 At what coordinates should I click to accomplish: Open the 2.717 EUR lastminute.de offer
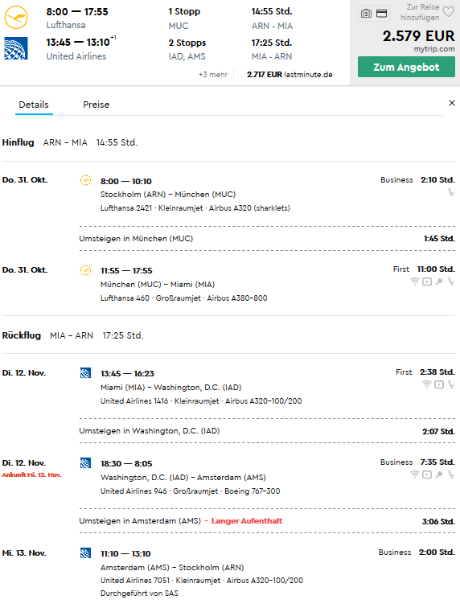[x=290, y=75]
